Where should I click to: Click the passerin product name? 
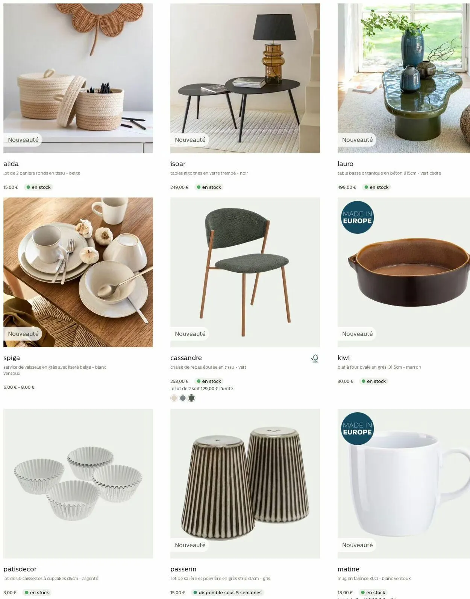[183, 569]
